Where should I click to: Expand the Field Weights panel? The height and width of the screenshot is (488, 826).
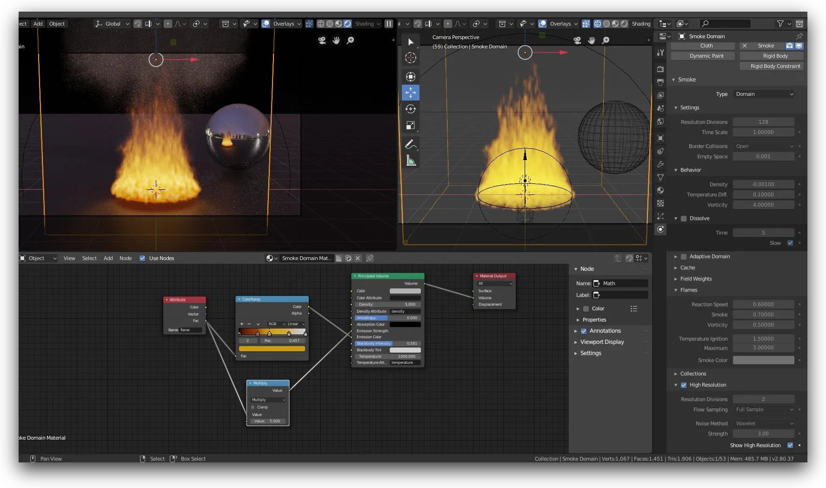(696, 279)
